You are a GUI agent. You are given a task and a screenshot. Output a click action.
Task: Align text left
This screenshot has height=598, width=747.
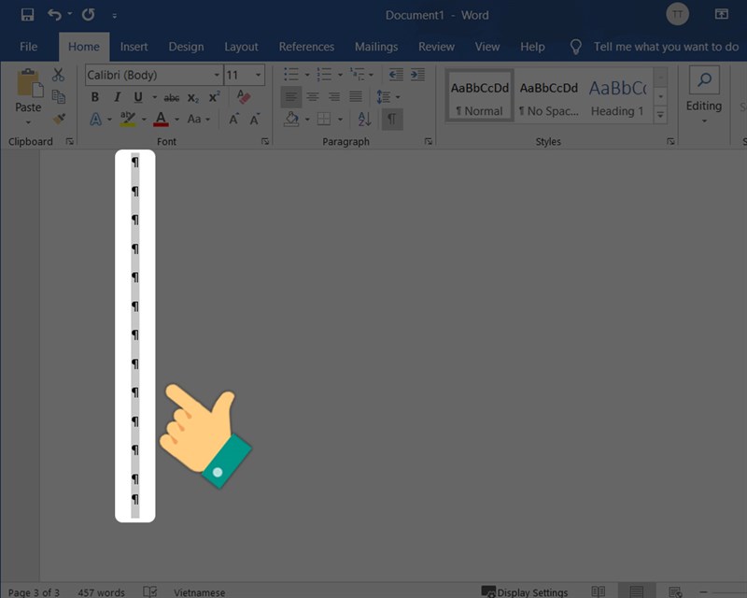pyautogui.click(x=291, y=97)
